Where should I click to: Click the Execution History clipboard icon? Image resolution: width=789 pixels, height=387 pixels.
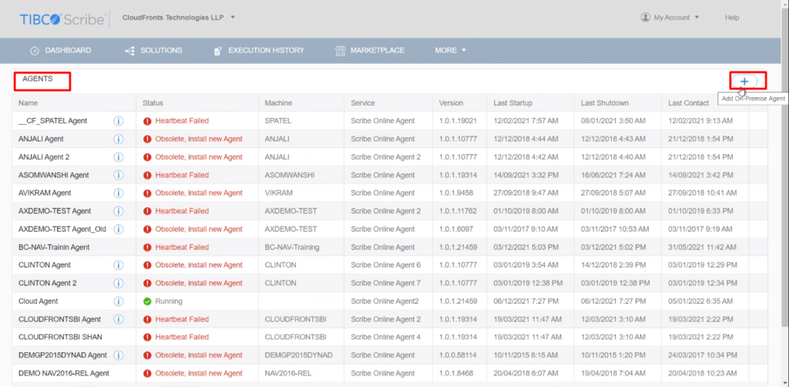coord(218,51)
